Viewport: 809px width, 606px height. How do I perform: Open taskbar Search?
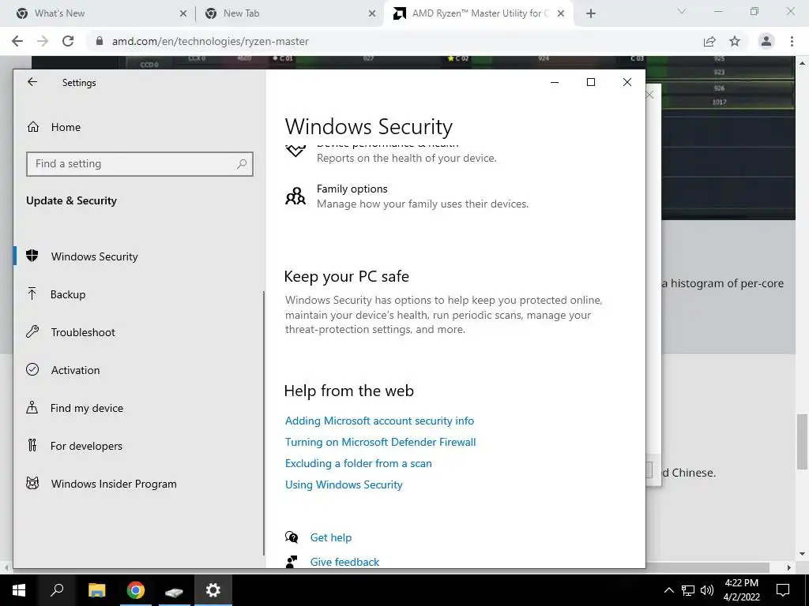(x=57, y=590)
